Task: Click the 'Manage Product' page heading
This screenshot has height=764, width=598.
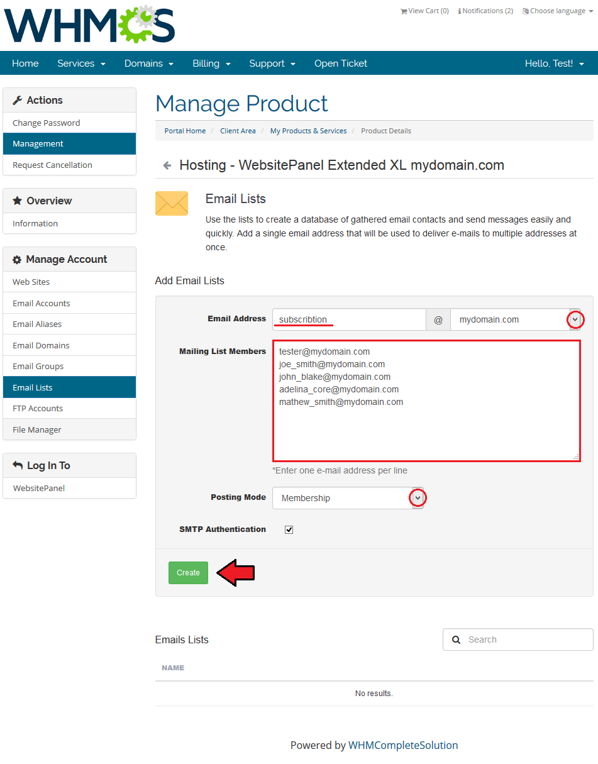Action: 241,103
